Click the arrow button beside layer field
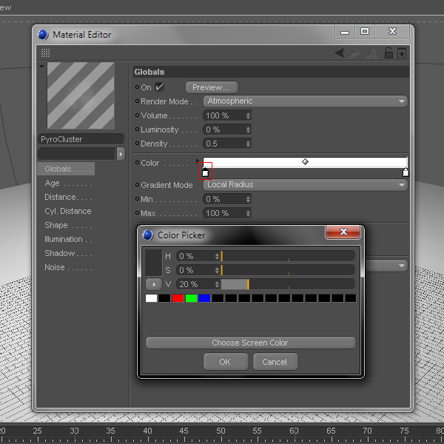Image resolution: width=444 pixels, height=444 pixels. tap(121, 154)
